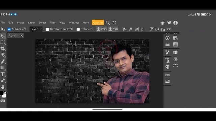The width and height of the screenshot is (216, 121).
Task: Open the Swatches panel icon
Action: coord(175,44)
